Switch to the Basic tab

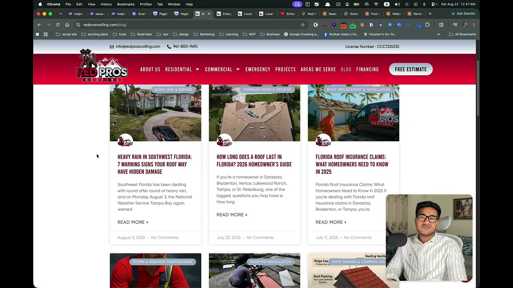point(330,14)
